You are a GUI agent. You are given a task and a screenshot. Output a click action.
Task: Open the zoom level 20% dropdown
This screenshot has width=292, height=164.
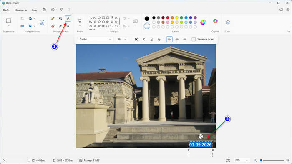(242, 160)
